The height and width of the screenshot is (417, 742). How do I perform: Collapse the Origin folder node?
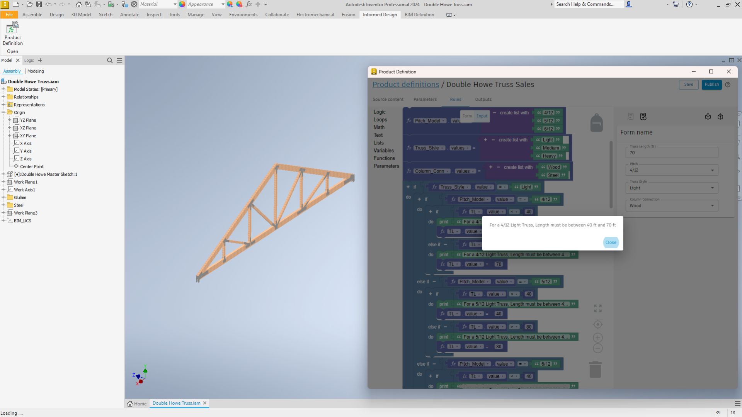3,112
